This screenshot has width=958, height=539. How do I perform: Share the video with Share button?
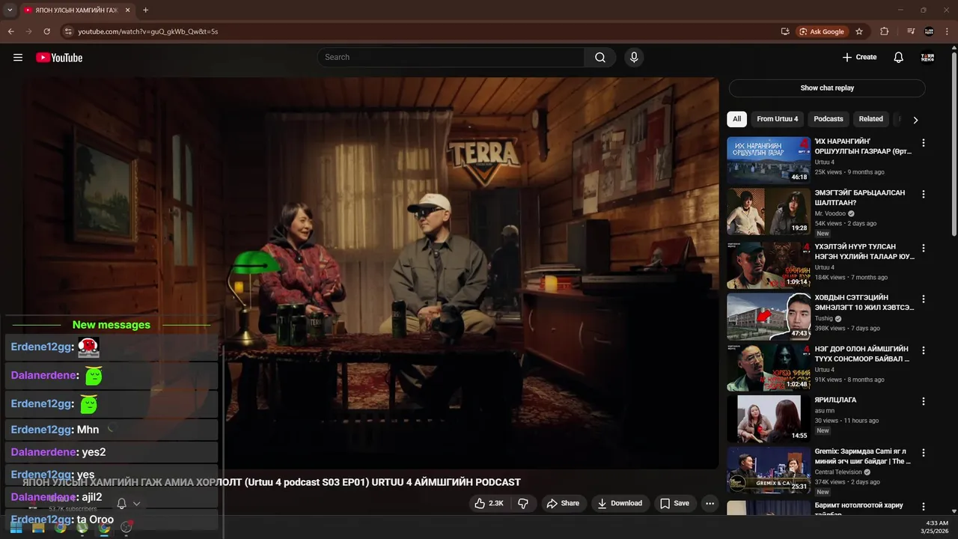tap(562, 504)
